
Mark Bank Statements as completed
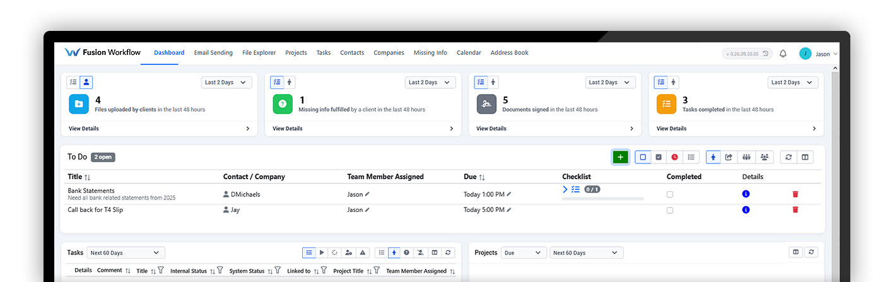tap(670, 194)
